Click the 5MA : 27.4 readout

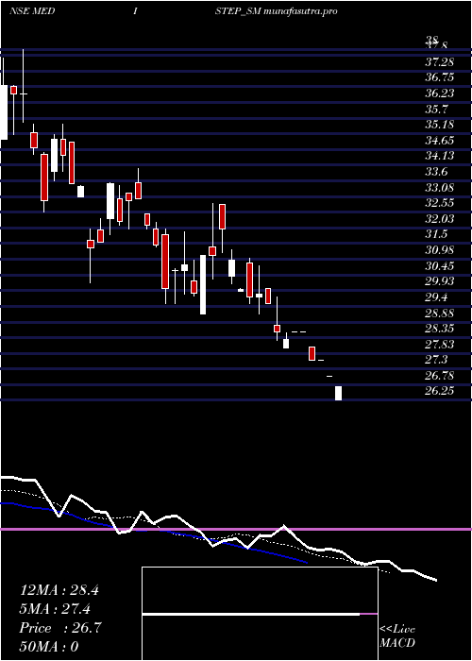tap(56, 609)
